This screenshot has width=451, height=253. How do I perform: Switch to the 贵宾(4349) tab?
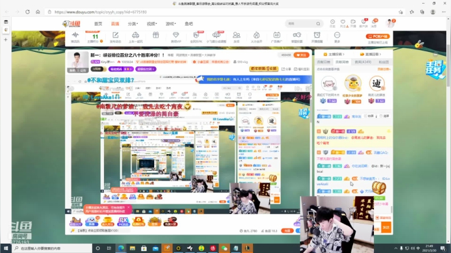coord(363,62)
